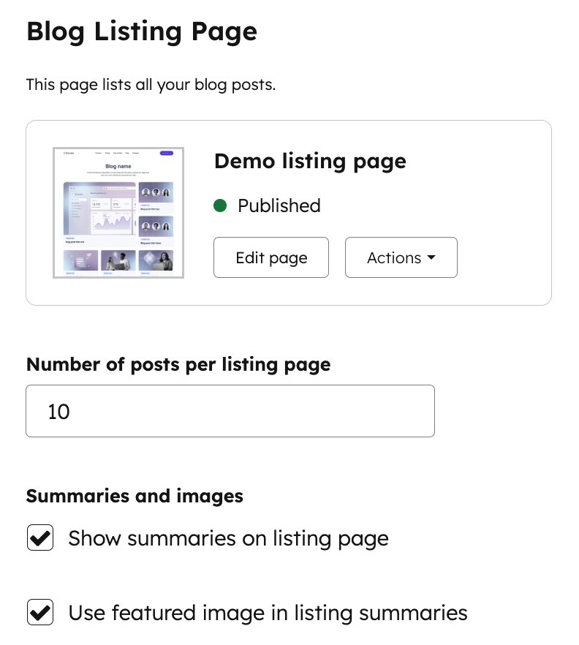
Task: Click the "Published" status text
Action: (x=279, y=206)
